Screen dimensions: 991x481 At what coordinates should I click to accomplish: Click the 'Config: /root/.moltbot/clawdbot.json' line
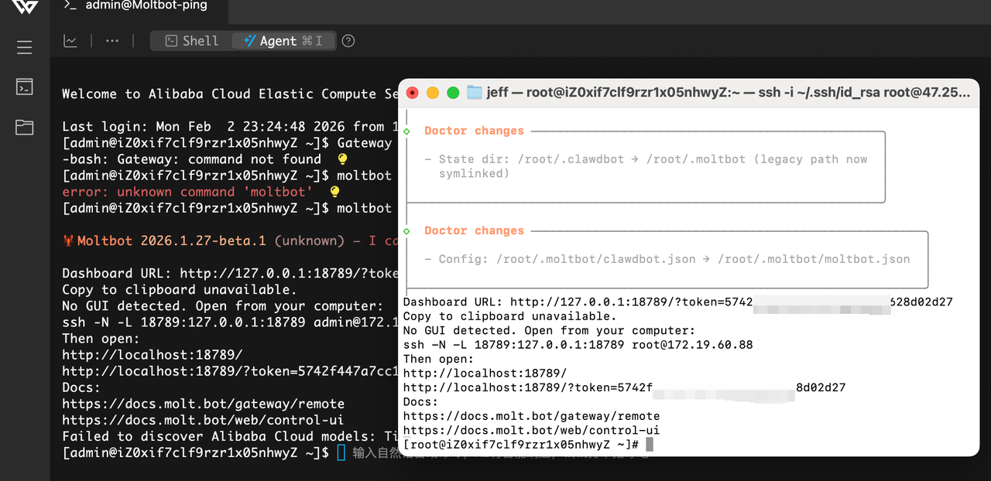pyautogui.click(x=667, y=259)
